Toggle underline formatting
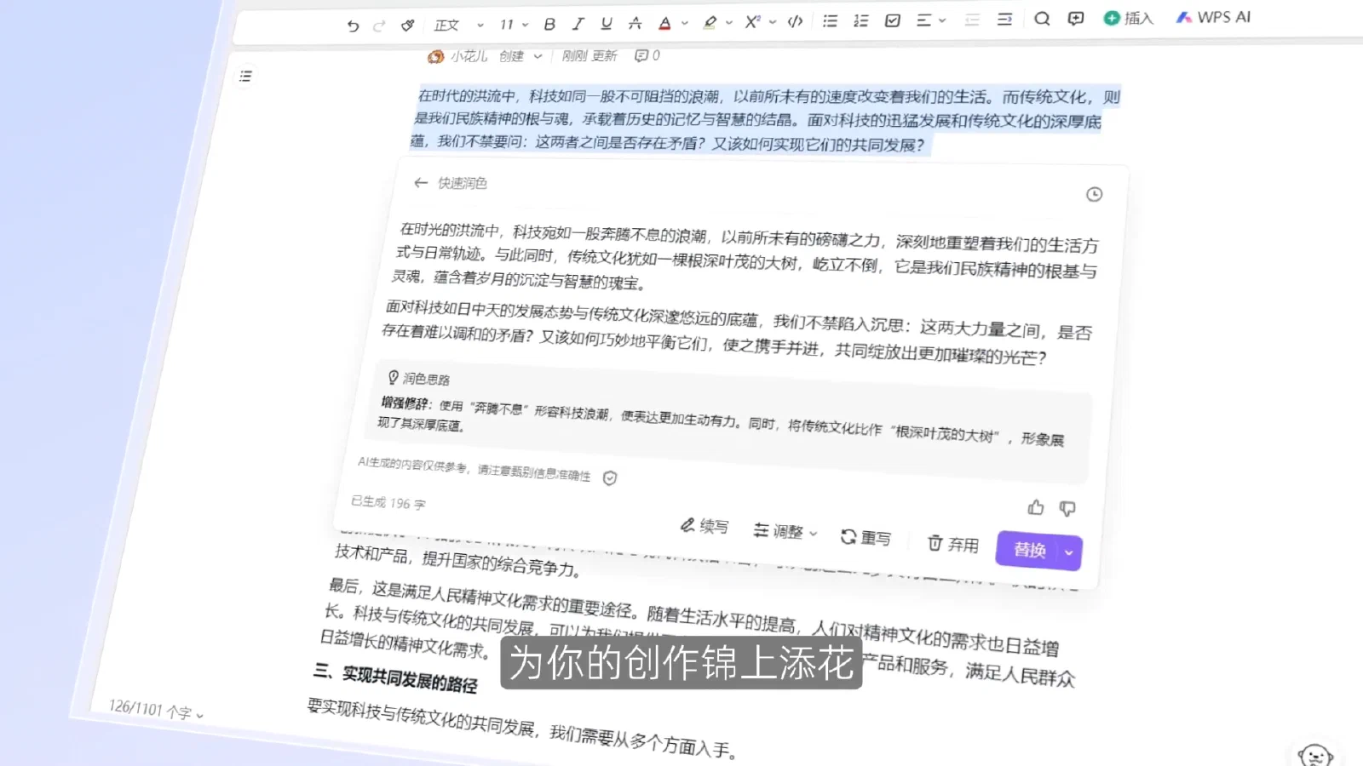 tap(607, 24)
